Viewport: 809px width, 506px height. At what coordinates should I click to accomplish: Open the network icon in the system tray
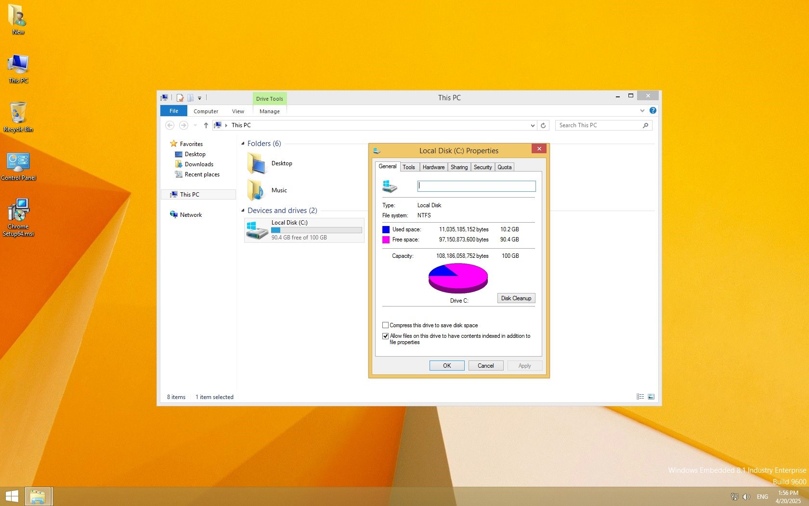[x=734, y=497]
